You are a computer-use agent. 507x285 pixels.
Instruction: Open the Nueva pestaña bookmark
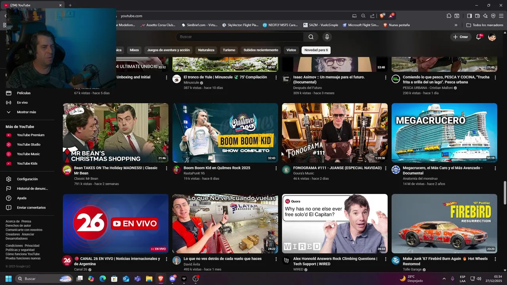click(x=396, y=25)
